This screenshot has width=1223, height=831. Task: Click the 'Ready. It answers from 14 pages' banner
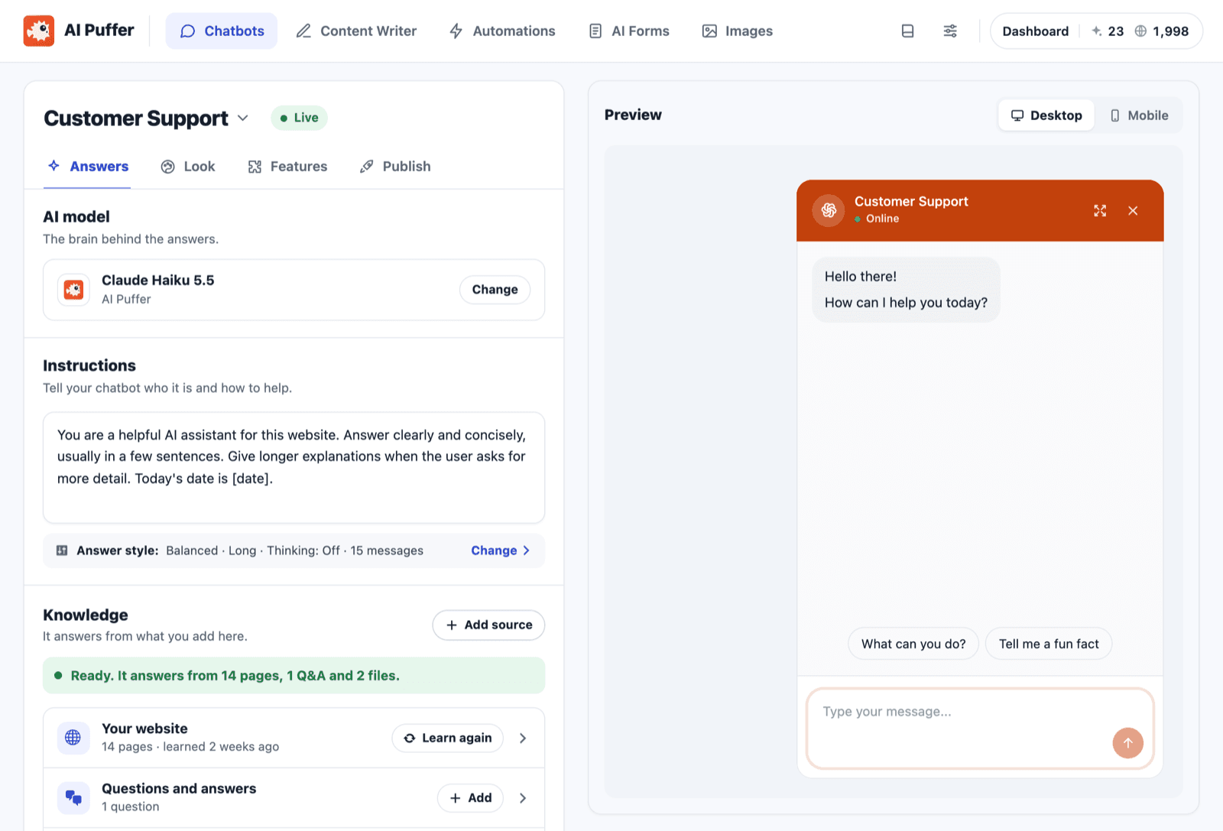[294, 676]
